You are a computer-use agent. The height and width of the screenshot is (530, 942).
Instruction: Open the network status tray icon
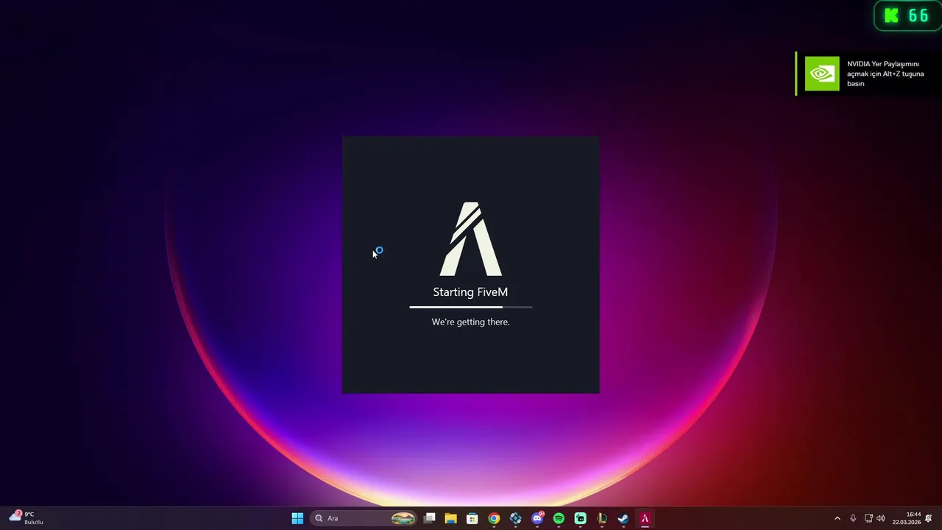click(868, 518)
